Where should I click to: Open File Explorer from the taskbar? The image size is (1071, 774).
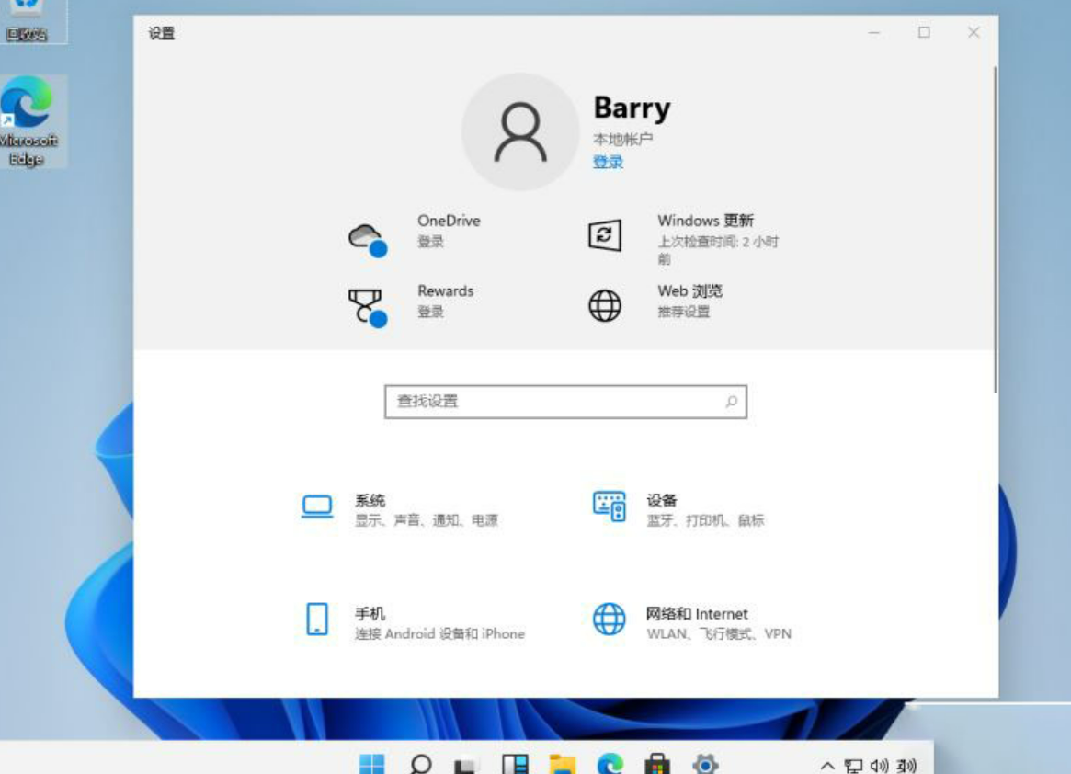(564, 763)
